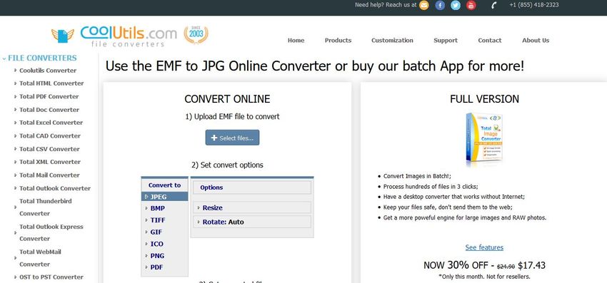The image size is (607, 283).
Task: Click the Select files button
Action: [x=232, y=138]
